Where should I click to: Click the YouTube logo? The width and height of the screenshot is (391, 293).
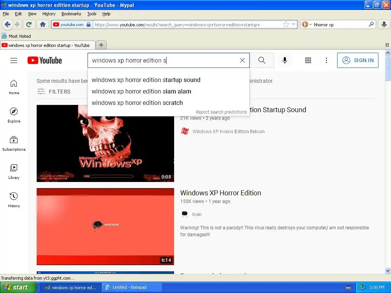pos(45,60)
